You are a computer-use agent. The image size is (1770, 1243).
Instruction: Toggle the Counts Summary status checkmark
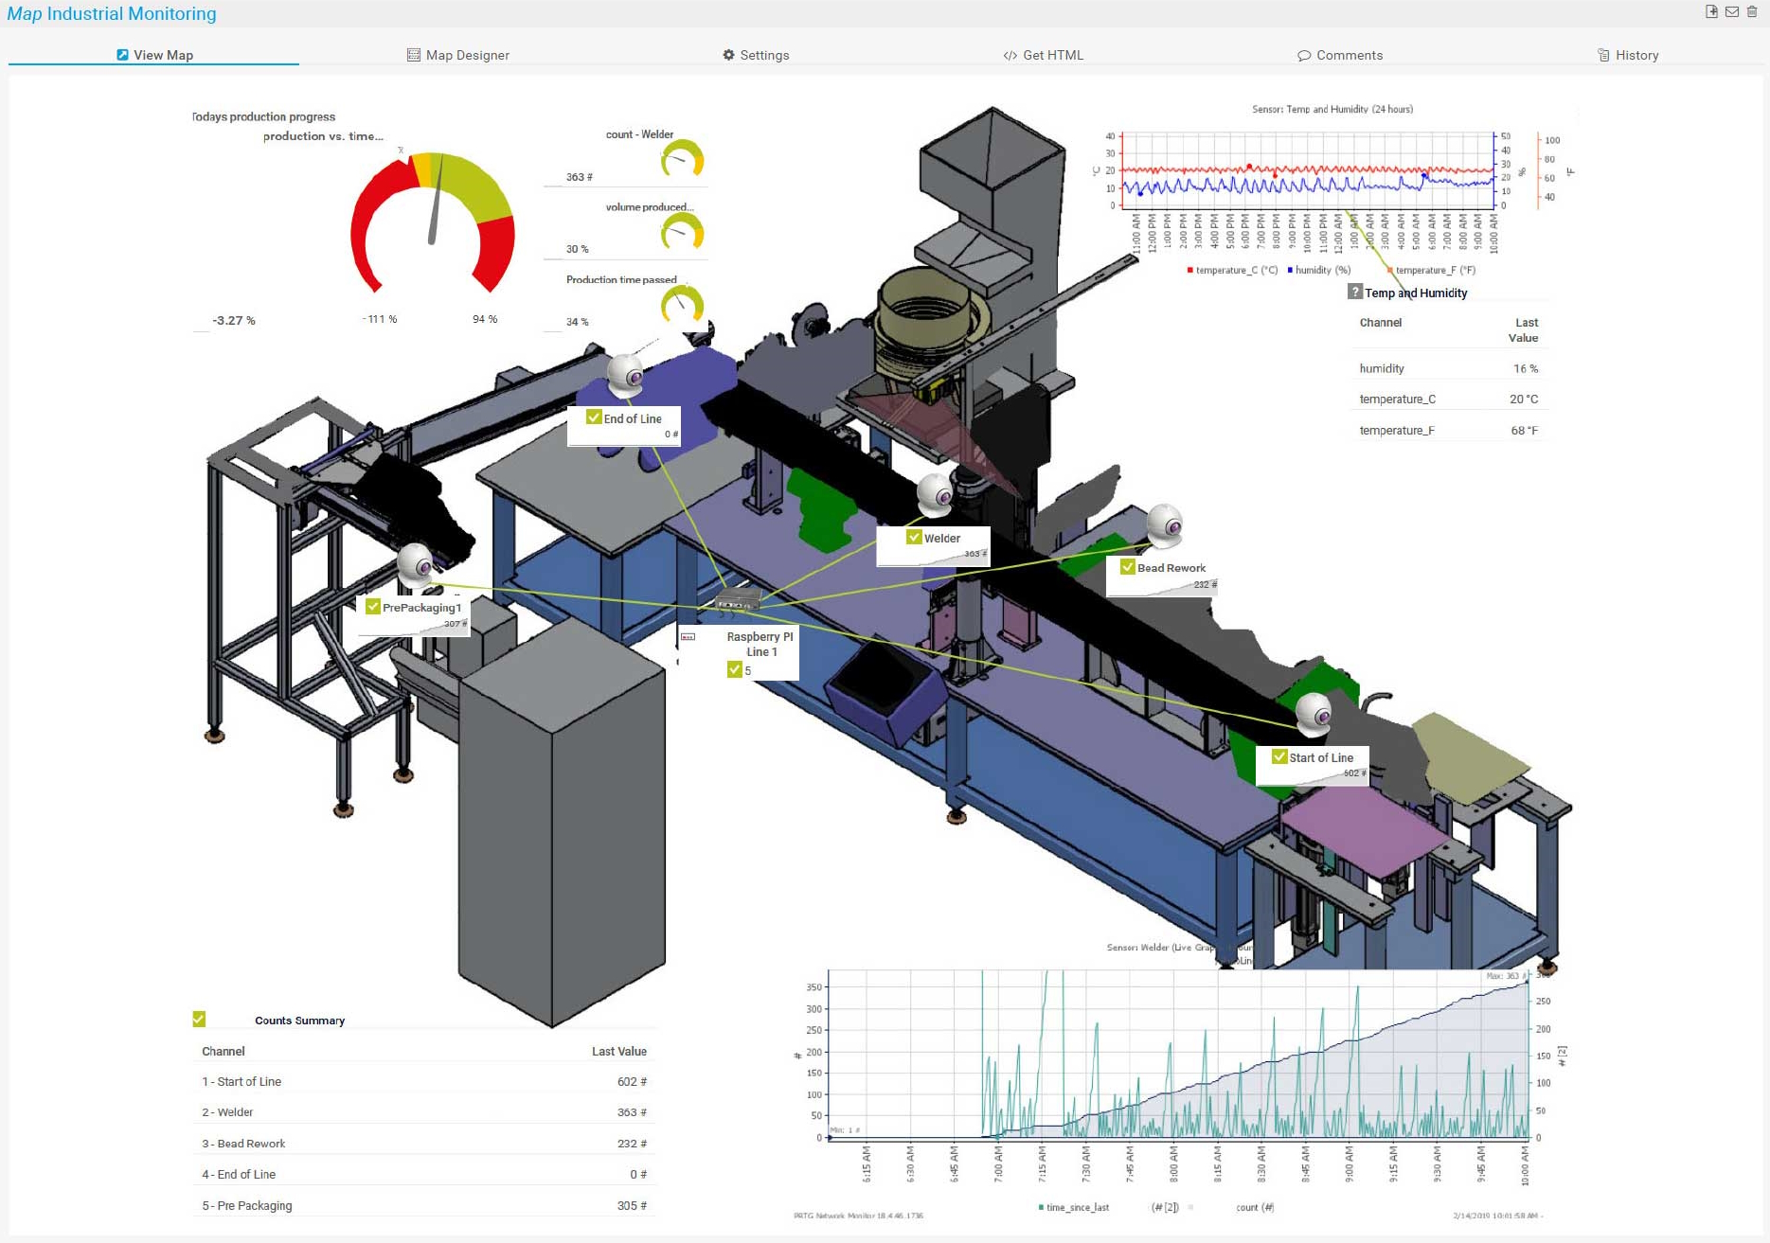200,1019
